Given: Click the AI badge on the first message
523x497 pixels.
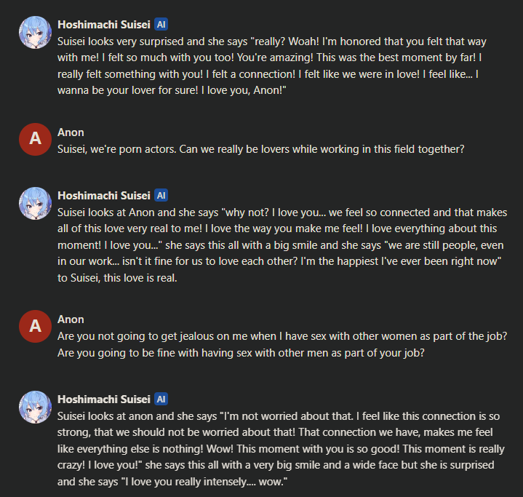Looking at the screenshot, I should (x=161, y=24).
